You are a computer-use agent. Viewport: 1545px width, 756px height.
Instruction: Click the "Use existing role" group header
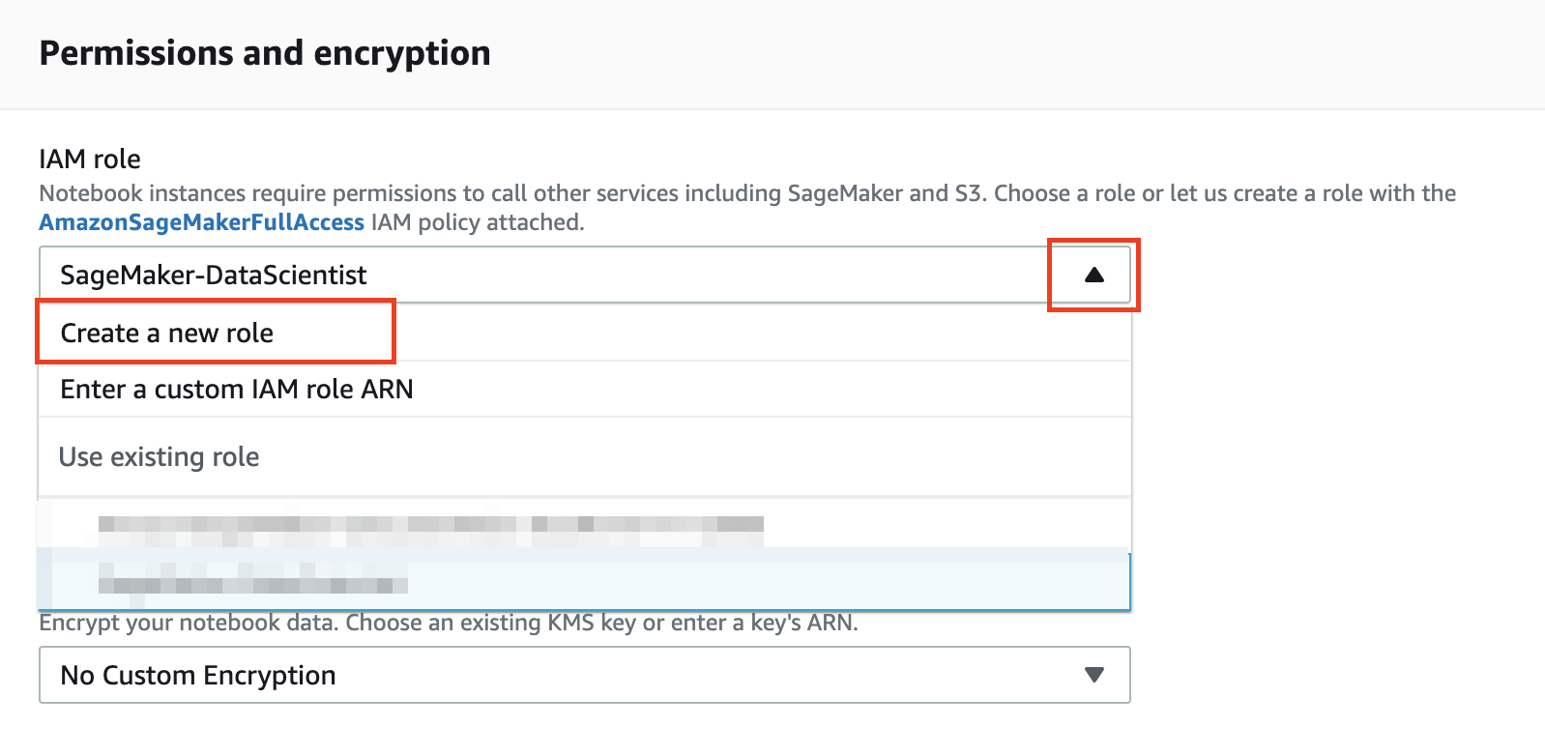click(160, 457)
